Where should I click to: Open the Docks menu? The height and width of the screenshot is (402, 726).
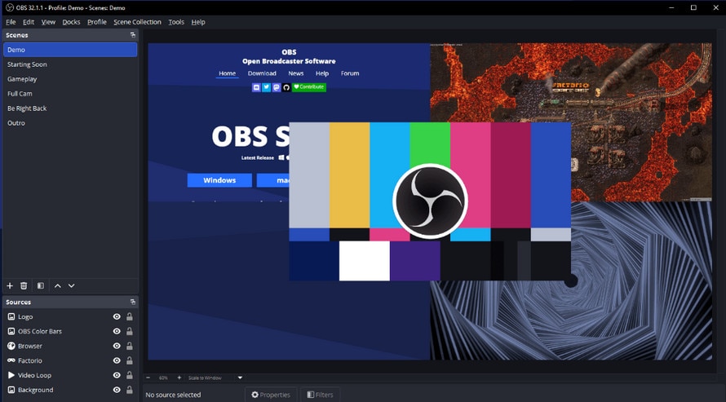pos(71,22)
